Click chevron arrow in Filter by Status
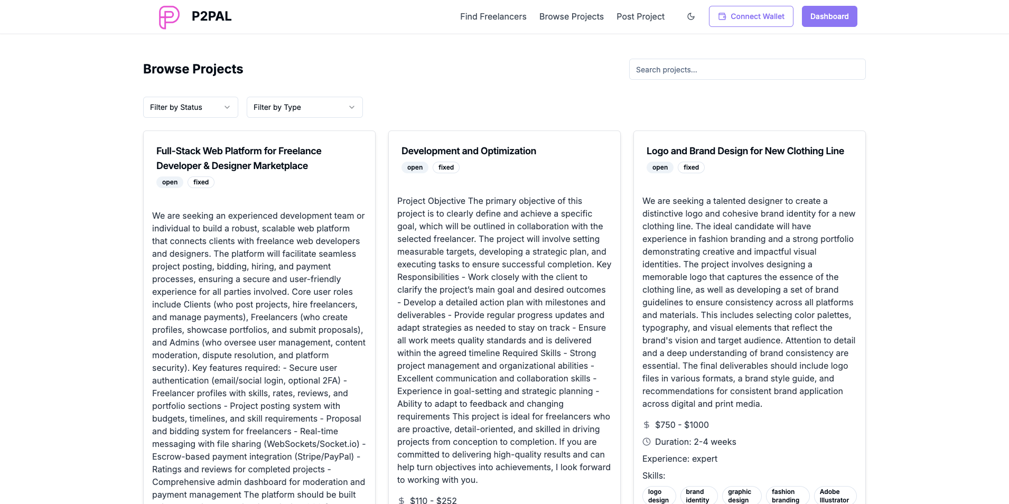 click(x=227, y=107)
